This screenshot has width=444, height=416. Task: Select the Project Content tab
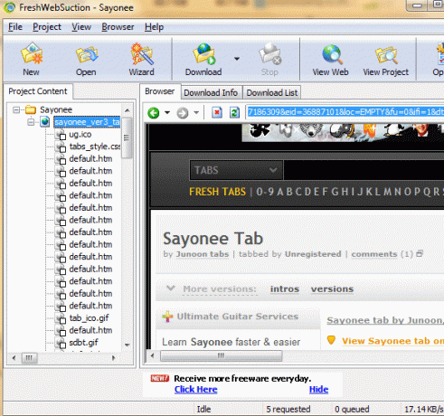coord(38,91)
